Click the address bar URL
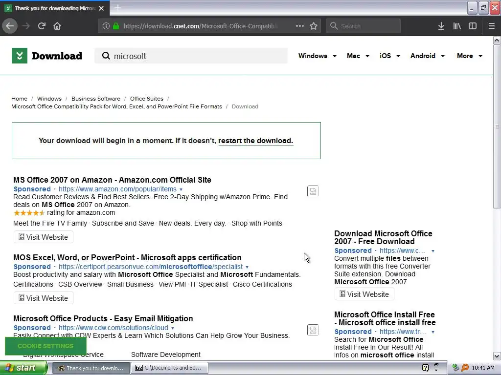Screen dimensions: 501x375 pyautogui.click(x=201, y=26)
